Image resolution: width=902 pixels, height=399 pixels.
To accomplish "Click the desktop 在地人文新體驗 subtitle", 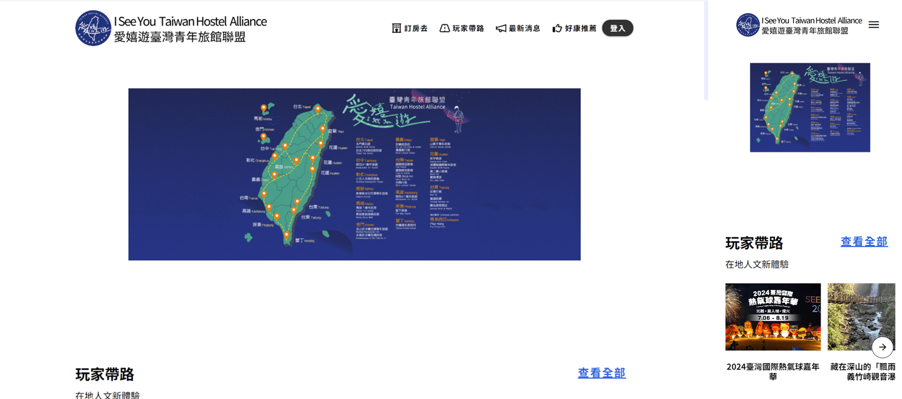I will point(108,395).
